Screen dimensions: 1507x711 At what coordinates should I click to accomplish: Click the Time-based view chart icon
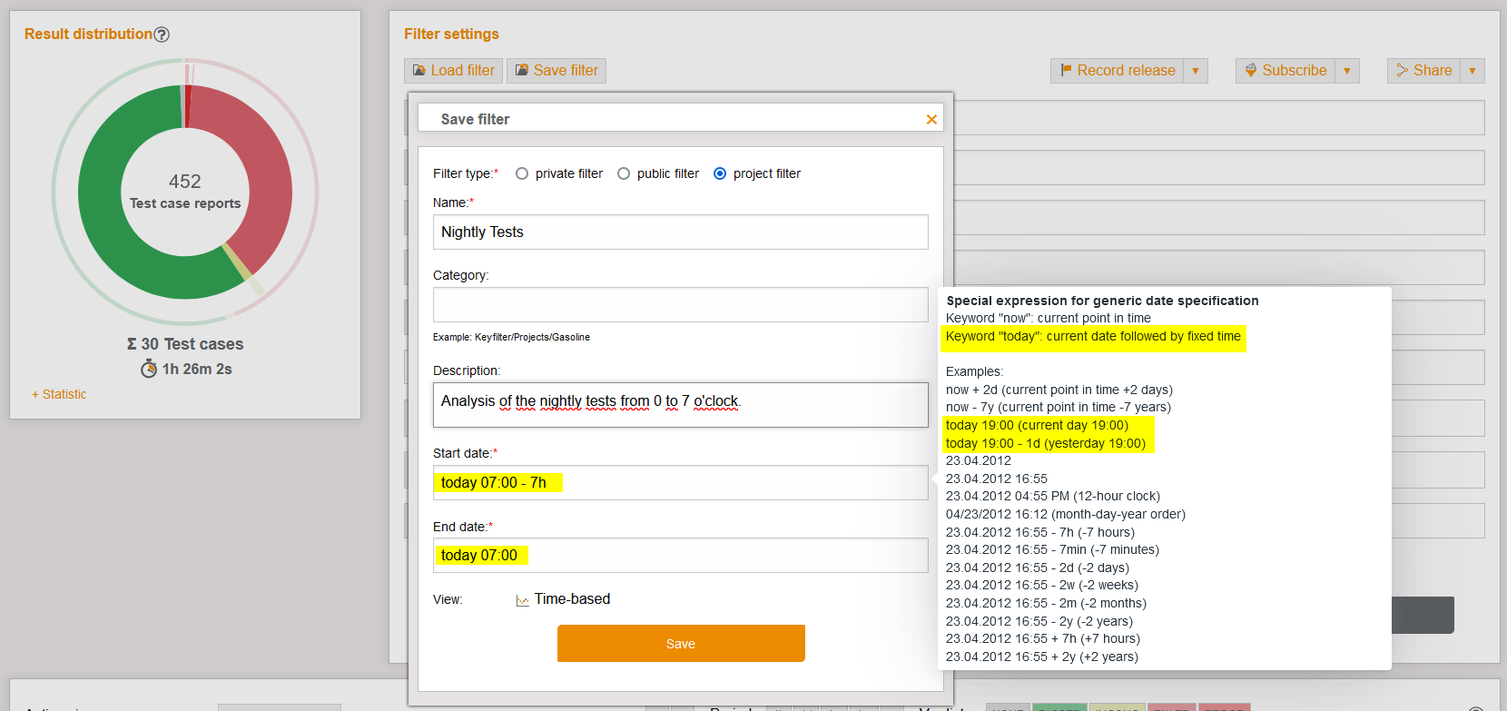pos(522,600)
